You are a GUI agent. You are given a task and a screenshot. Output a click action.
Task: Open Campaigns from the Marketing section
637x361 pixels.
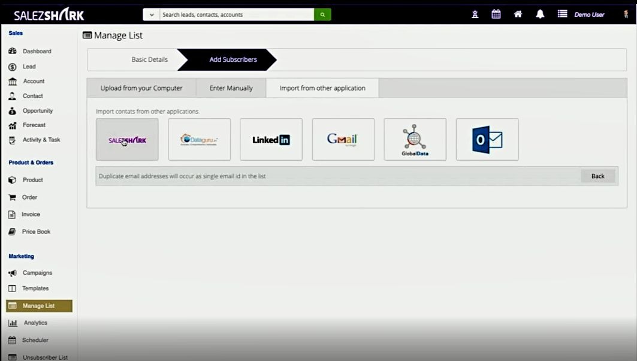pyautogui.click(x=37, y=273)
